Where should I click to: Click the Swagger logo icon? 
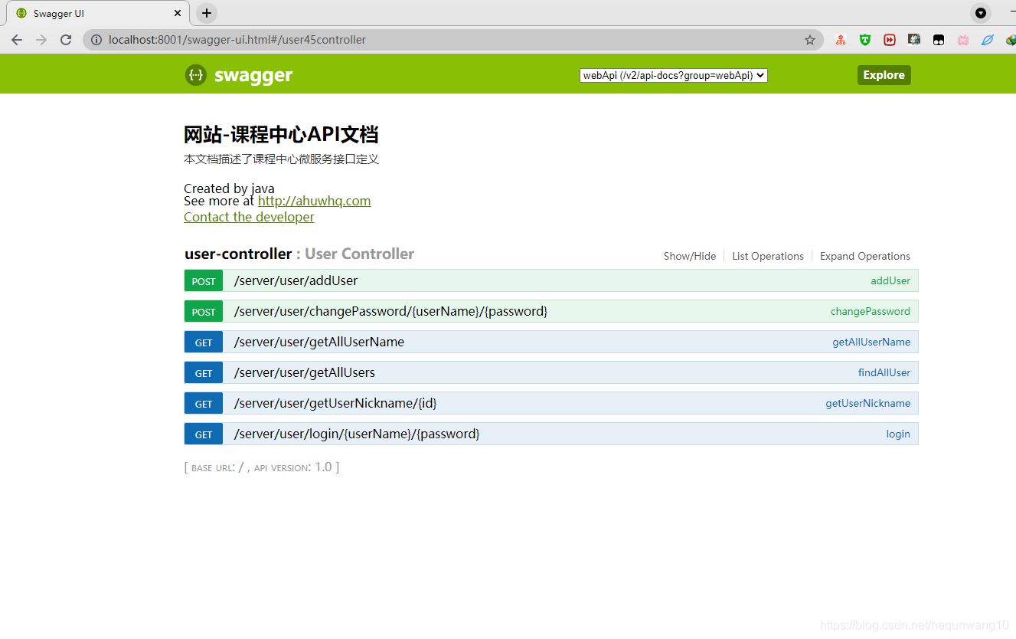pos(196,74)
